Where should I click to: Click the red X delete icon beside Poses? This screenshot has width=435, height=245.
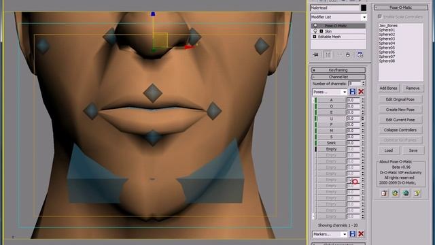(361, 92)
